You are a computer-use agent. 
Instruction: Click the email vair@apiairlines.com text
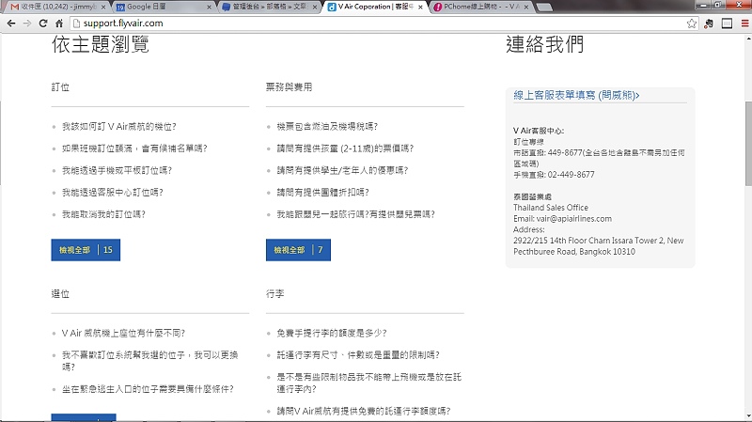tap(574, 219)
